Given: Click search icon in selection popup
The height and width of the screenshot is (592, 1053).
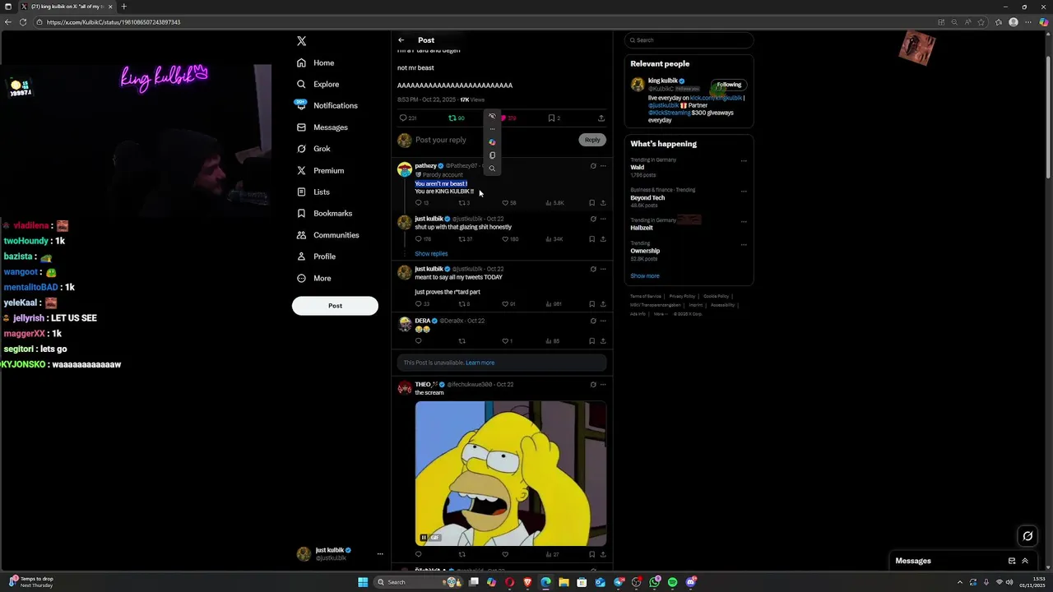Looking at the screenshot, I should point(492,169).
